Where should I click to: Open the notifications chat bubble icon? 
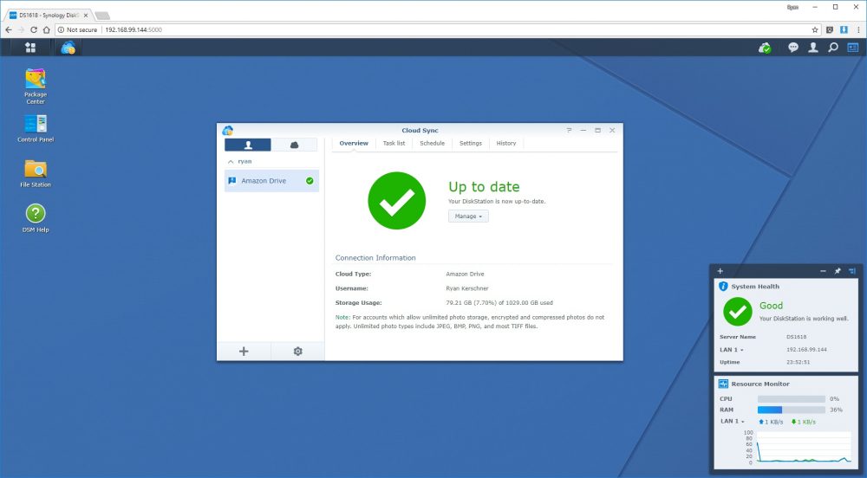click(793, 48)
